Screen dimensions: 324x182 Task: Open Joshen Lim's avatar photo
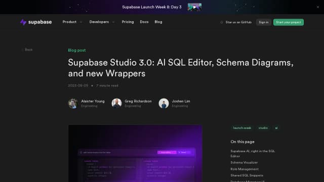[x=164, y=103]
